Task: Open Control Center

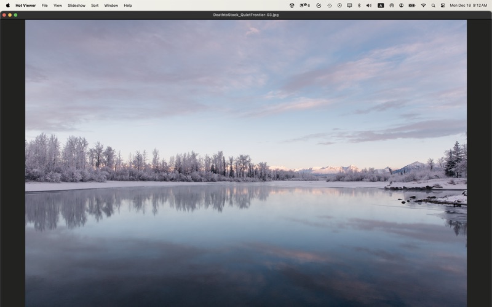Action: pyautogui.click(x=443, y=6)
